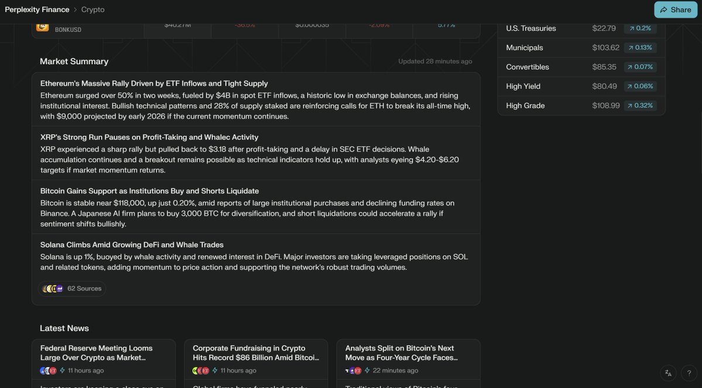Viewport: 702px width, 388px height.
Task: Click High Yield 0.06% change badge
Action: click(640, 86)
